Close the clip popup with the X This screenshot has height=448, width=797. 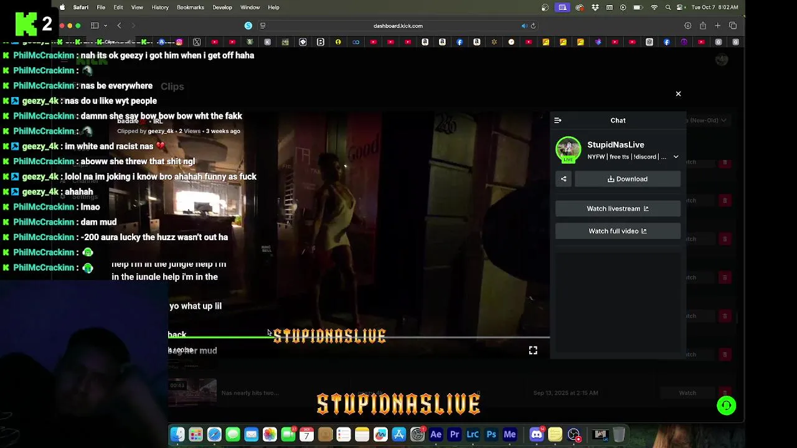(x=678, y=94)
